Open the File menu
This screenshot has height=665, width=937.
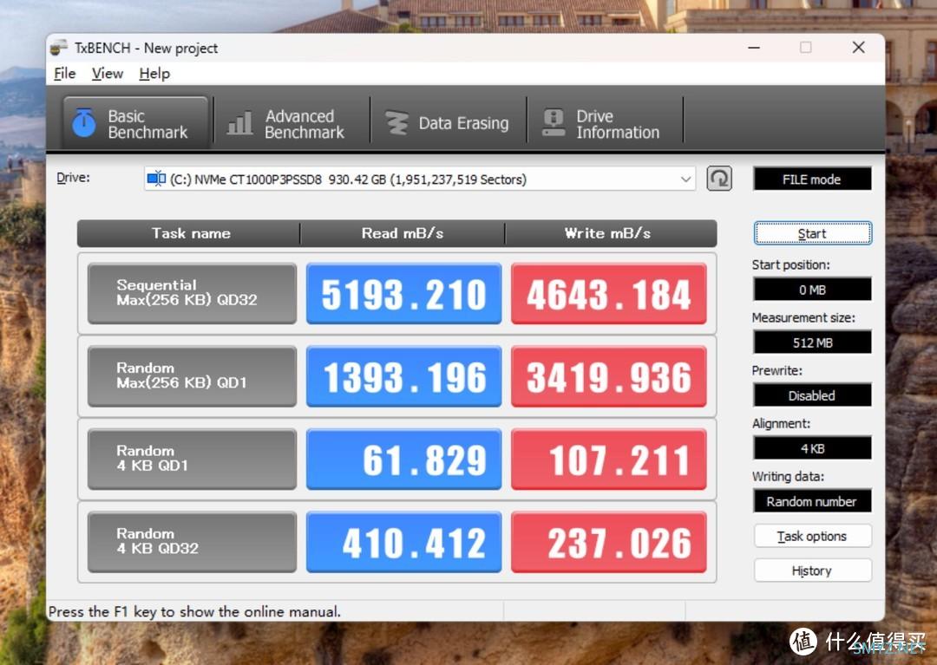(x=64, y=74)
